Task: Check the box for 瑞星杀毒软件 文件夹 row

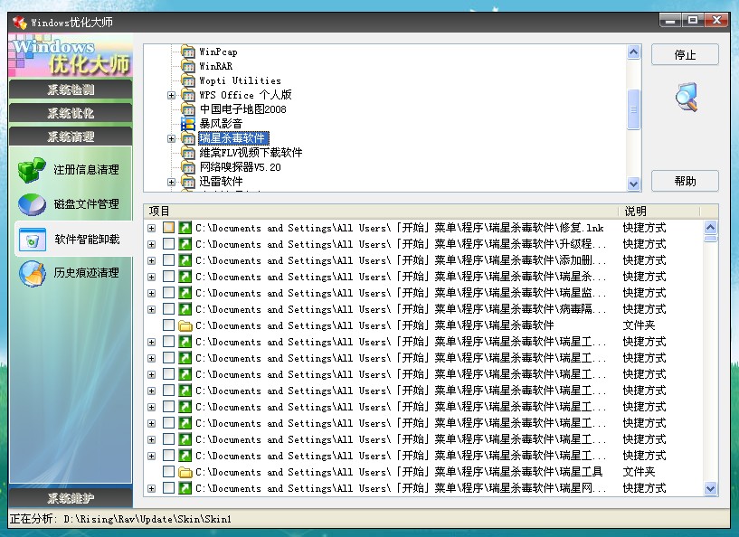Action: point(169,325)
